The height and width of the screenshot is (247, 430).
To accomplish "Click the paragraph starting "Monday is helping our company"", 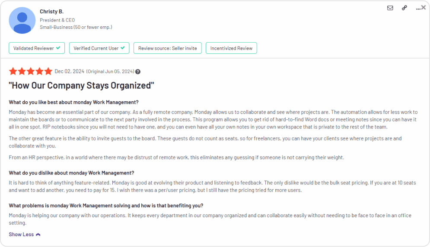I will [210, 219].
